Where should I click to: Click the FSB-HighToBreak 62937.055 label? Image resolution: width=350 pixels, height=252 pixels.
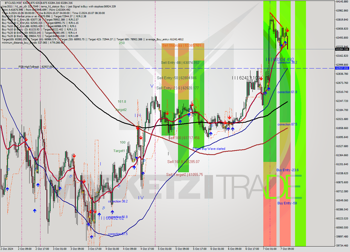coord(36,67)
